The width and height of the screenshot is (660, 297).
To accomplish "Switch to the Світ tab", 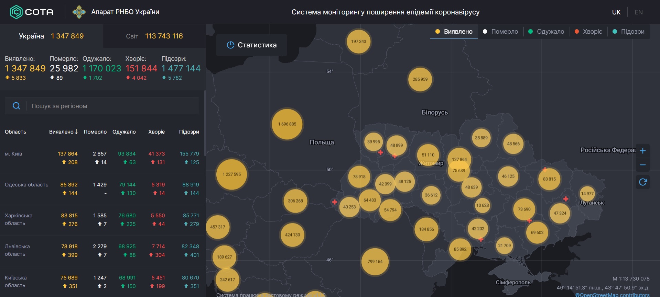I will click(x=154, y=36).
